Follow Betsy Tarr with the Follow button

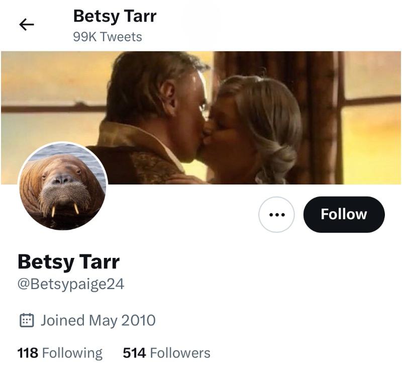tap(344, 215)
